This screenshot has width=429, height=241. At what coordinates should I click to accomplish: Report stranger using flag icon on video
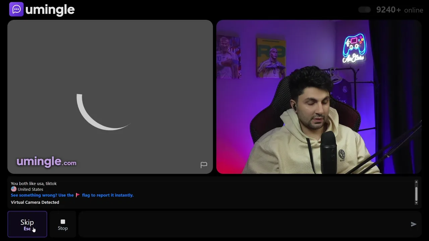[x=204, y=165]
